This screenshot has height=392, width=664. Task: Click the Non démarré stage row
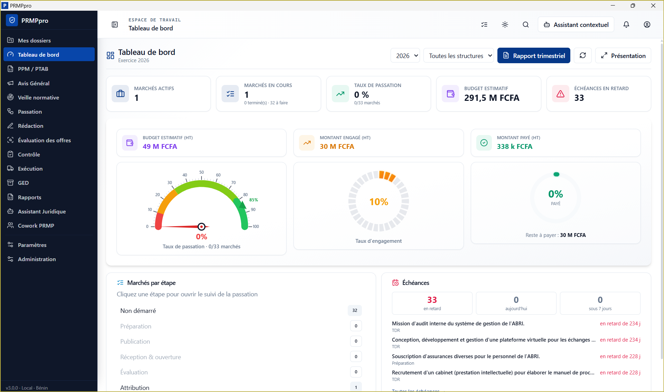coord(241,310)
